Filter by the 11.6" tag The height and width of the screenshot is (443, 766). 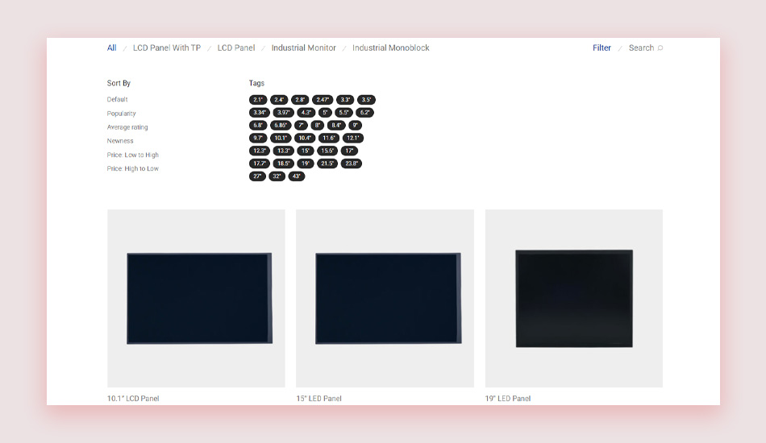(x=329, y=138)
